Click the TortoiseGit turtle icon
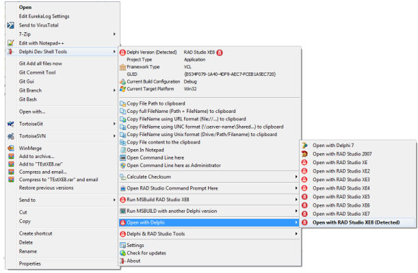This screenshot has width=418, height=273. click(x=11, y=124)
